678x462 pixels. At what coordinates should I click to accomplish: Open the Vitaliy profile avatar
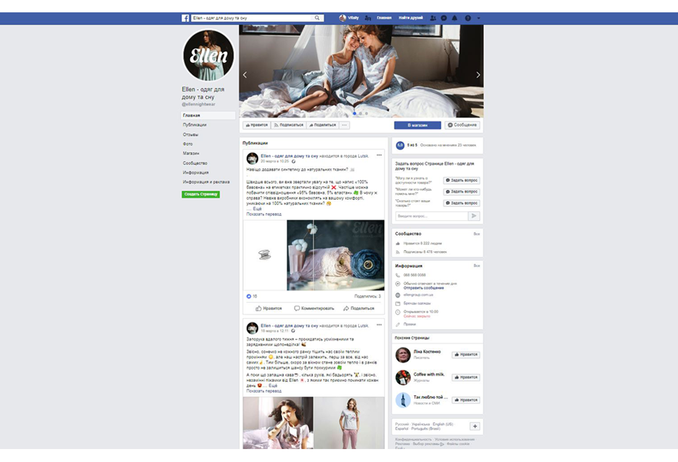[343, 18]
